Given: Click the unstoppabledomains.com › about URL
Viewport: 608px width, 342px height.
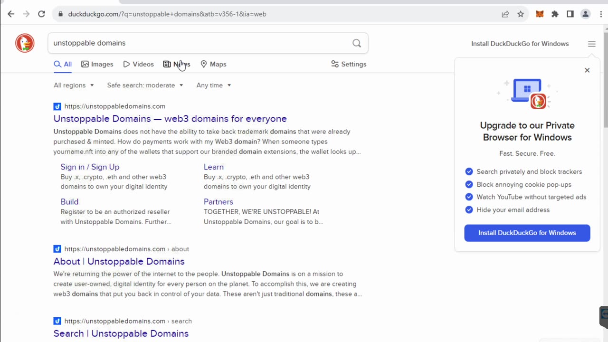Looking at the screenshot, I should click(127, 249).
